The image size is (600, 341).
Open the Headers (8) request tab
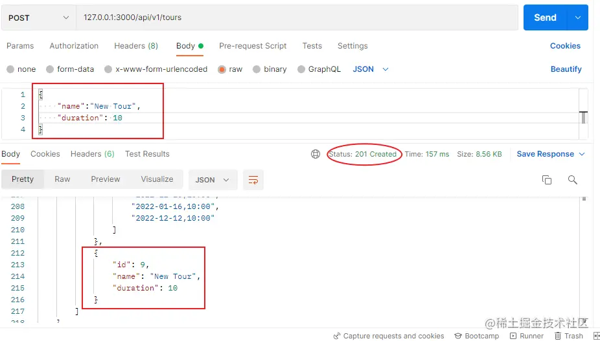136,46
